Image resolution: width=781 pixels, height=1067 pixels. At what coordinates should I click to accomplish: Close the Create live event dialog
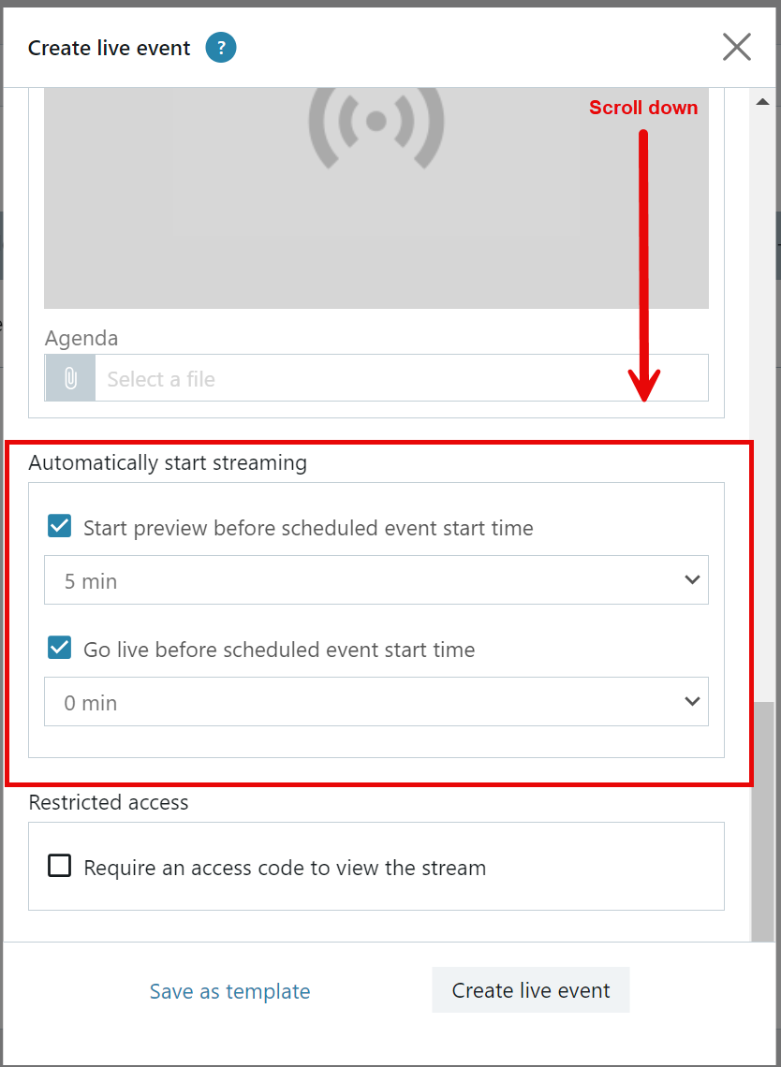point(737,48)
